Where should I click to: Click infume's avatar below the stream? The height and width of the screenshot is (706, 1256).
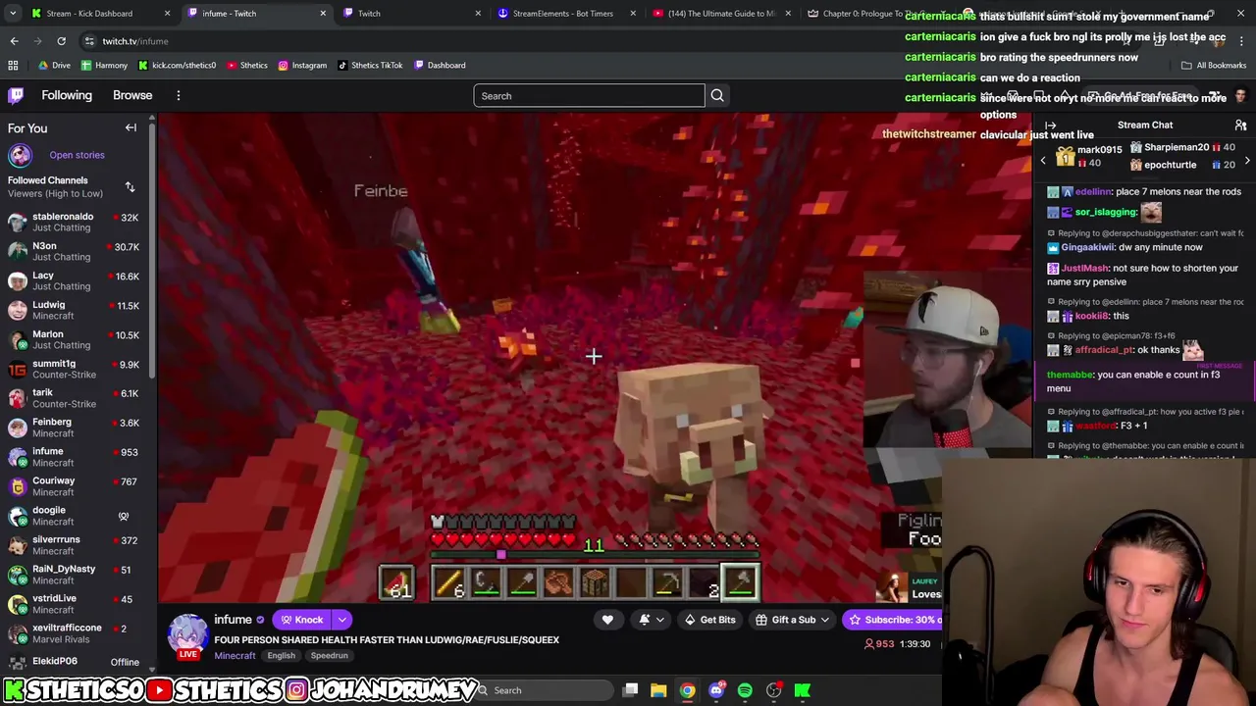coord(188,635)
